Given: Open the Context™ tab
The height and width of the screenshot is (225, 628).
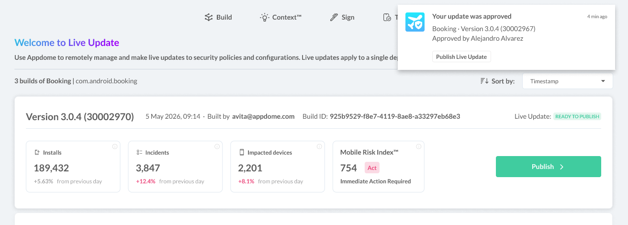Looking at the screenshot, I should (280, 17).
